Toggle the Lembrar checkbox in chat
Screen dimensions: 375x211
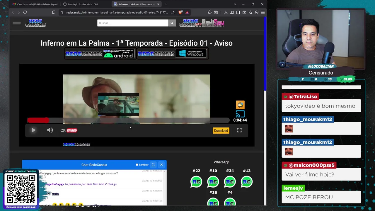137,165
